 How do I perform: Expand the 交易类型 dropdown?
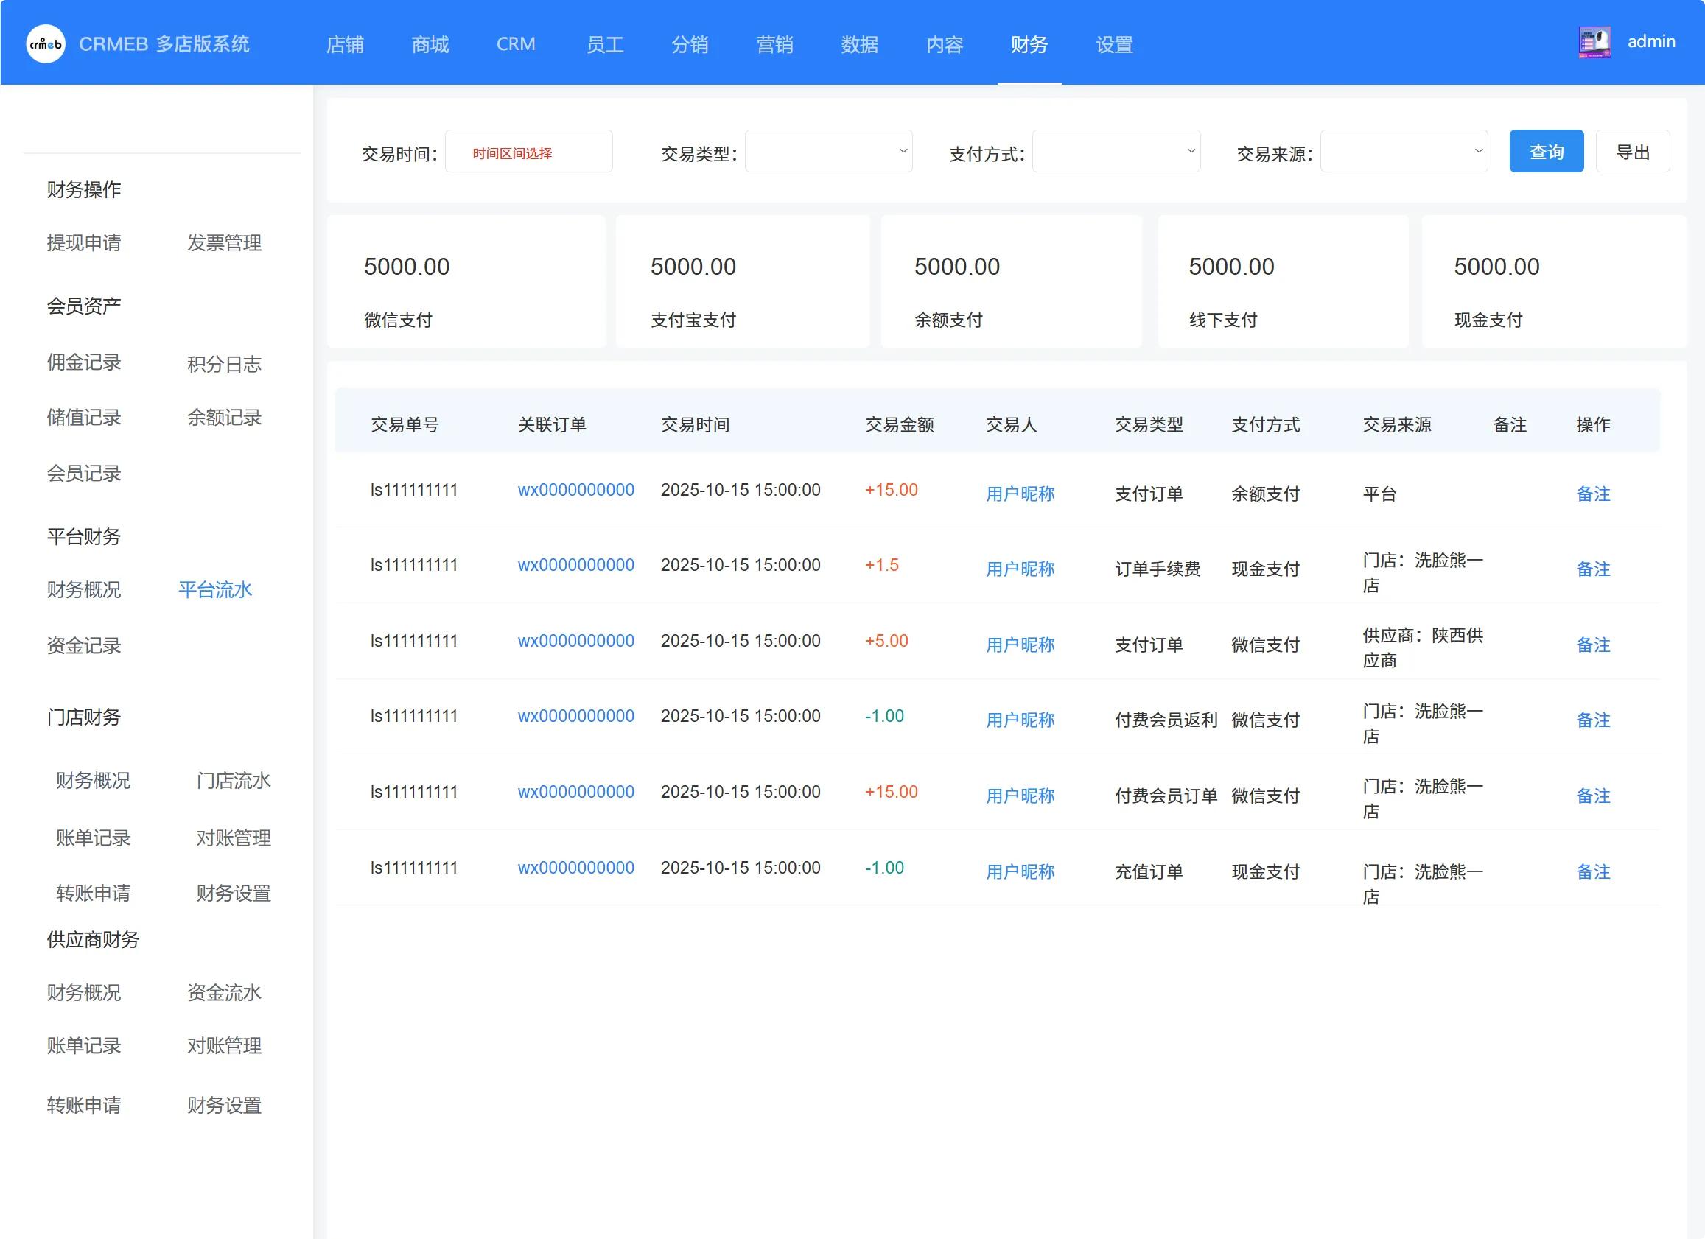[827, 152]
